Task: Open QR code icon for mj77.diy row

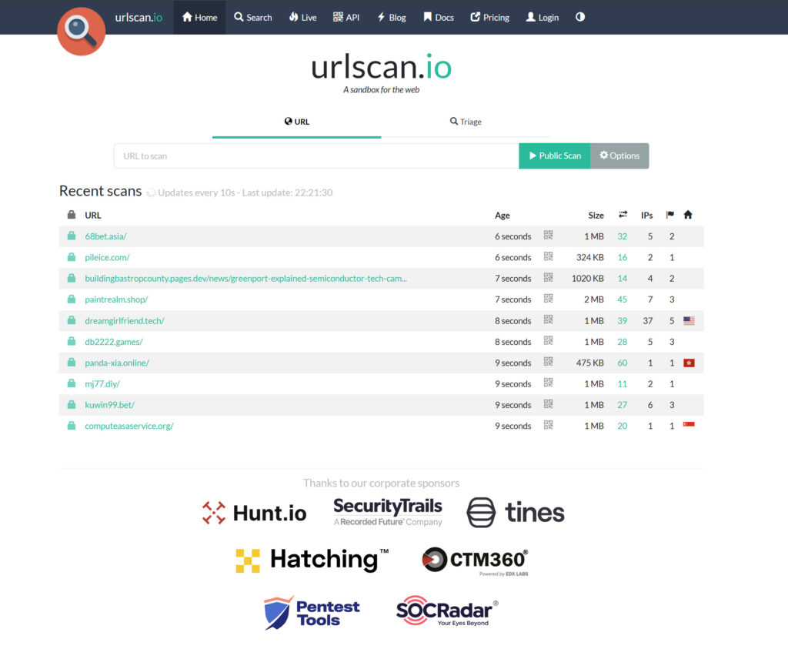Action: (548, 383)
